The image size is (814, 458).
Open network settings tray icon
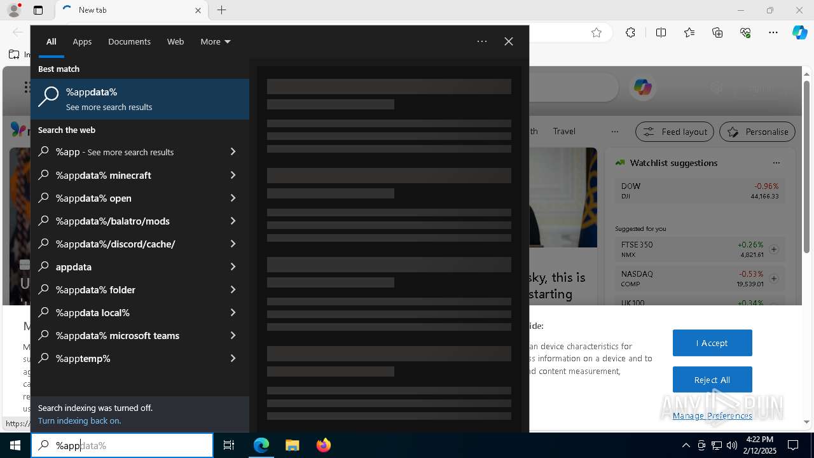(717, 445)
